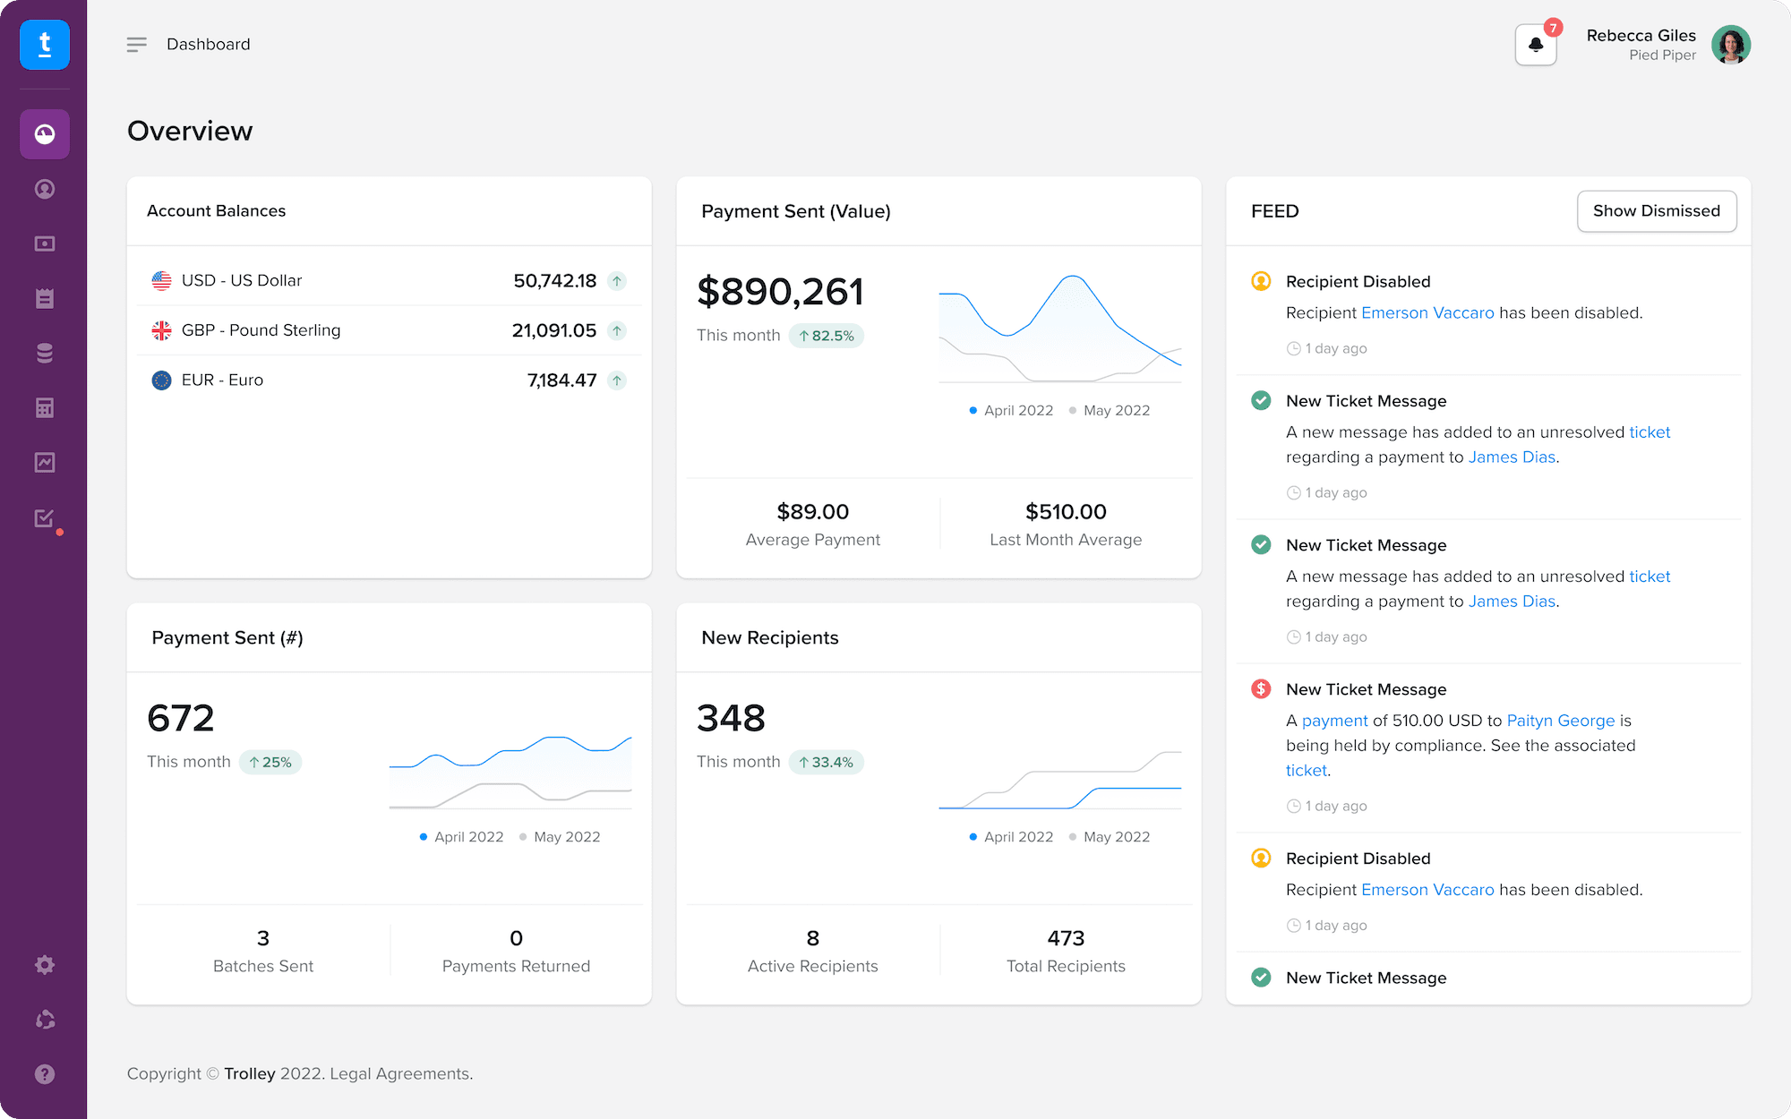The image size is (1791, 1119).
Task: Toggle the hamburger menu beside Dashboard
Action: (136, 45)
